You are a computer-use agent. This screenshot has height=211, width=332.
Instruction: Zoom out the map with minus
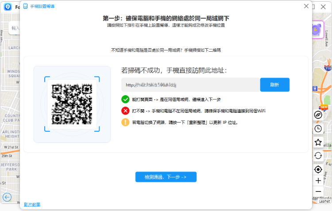click(318, 192)
